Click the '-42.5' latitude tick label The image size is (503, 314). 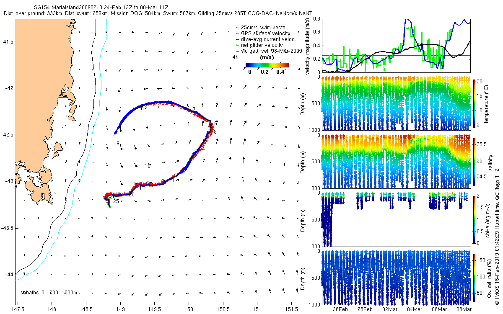8,135
